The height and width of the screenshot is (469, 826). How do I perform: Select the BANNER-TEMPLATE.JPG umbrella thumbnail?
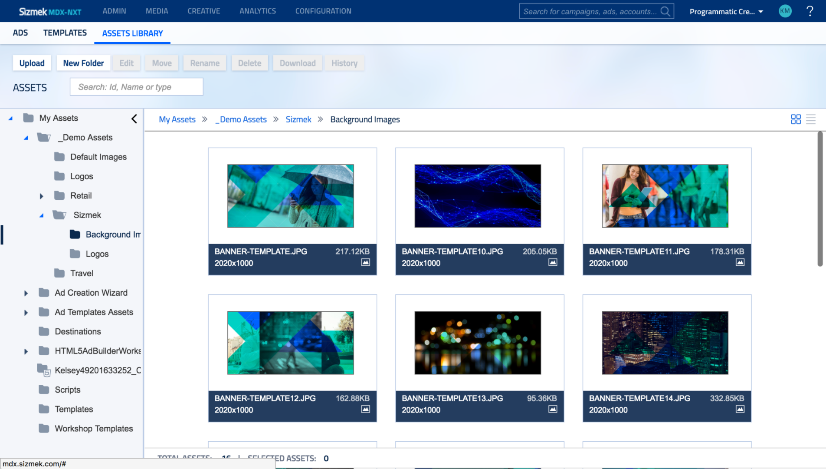point(290,196)
